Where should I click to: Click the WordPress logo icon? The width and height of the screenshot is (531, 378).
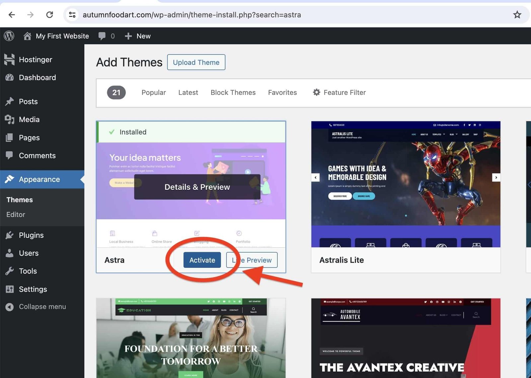[x=9, y=36]
